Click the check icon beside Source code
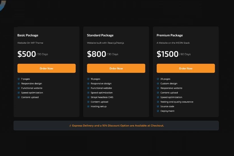The image size is (234, 156). (x=158, y=106)
